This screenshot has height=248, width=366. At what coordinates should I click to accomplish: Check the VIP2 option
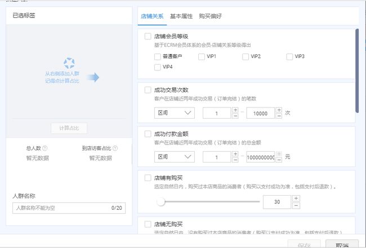coord(246,57)
